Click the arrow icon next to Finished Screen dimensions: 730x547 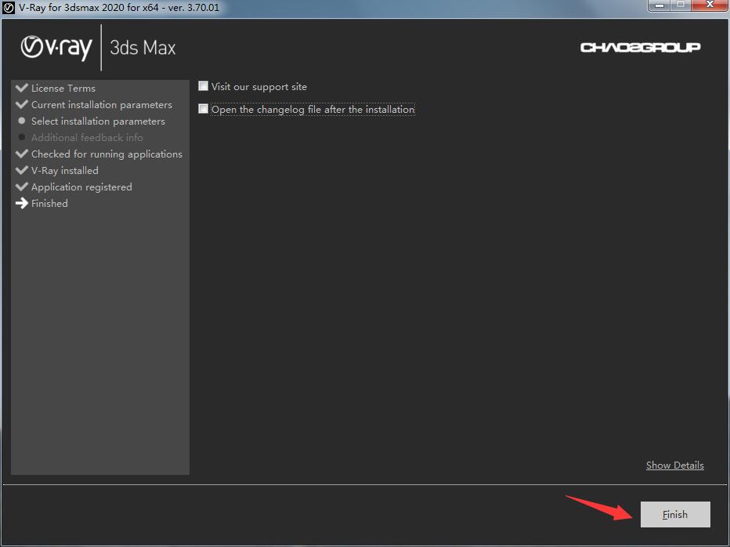coord(22,203)
